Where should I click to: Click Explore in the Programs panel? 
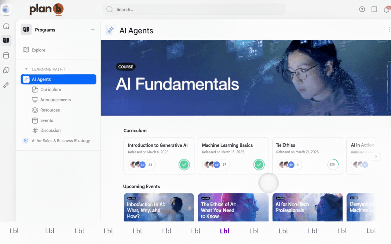(x=38, y=50)
